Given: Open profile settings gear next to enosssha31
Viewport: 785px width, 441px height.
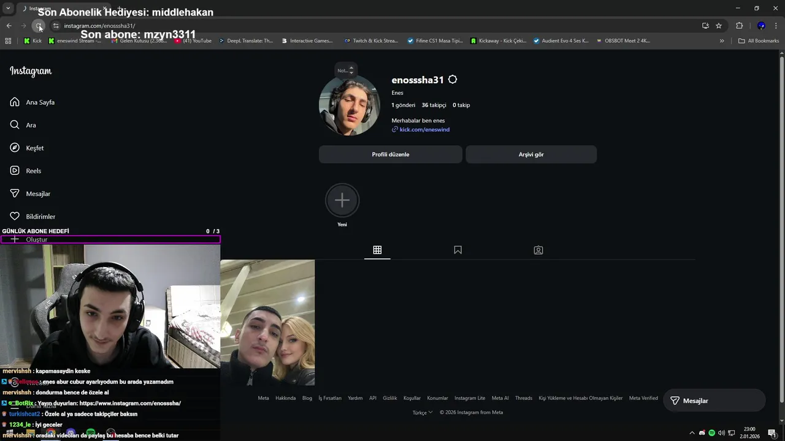Looking at the screenshot, I should [x=453, y=80].
